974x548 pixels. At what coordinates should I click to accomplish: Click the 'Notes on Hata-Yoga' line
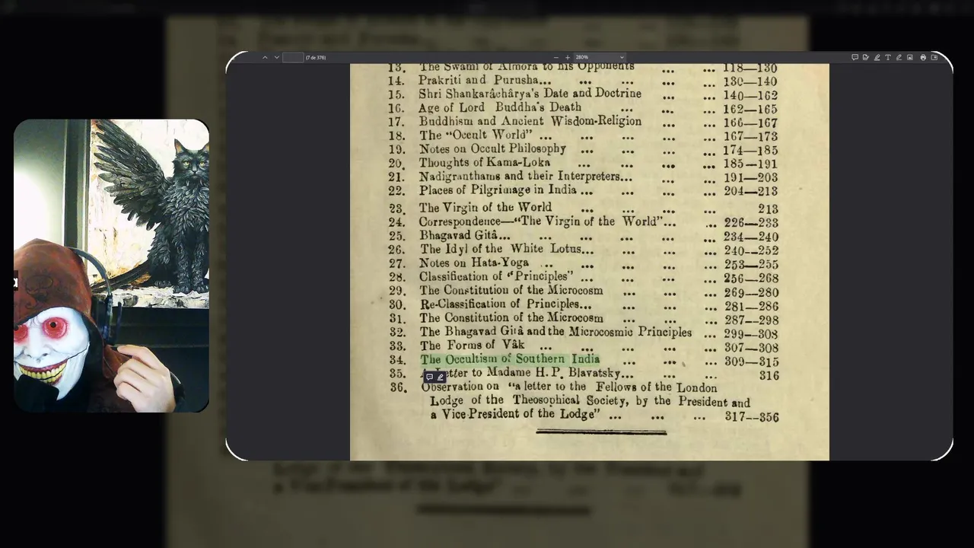[474, 263]
